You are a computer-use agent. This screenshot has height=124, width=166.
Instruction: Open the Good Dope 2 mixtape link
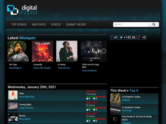(x=15, y=68)
